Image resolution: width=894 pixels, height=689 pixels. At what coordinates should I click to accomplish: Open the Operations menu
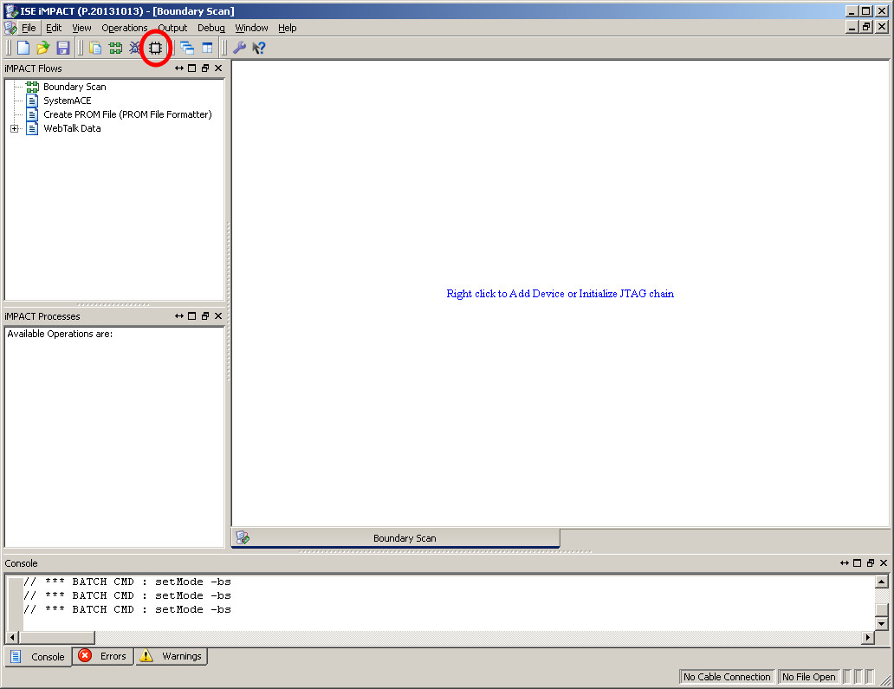(124, 28)
